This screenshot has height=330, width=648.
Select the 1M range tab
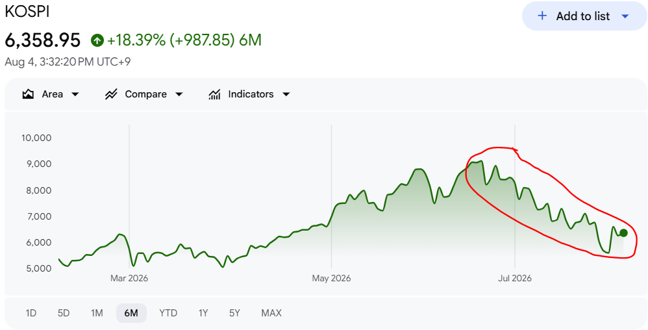(97, 313)
